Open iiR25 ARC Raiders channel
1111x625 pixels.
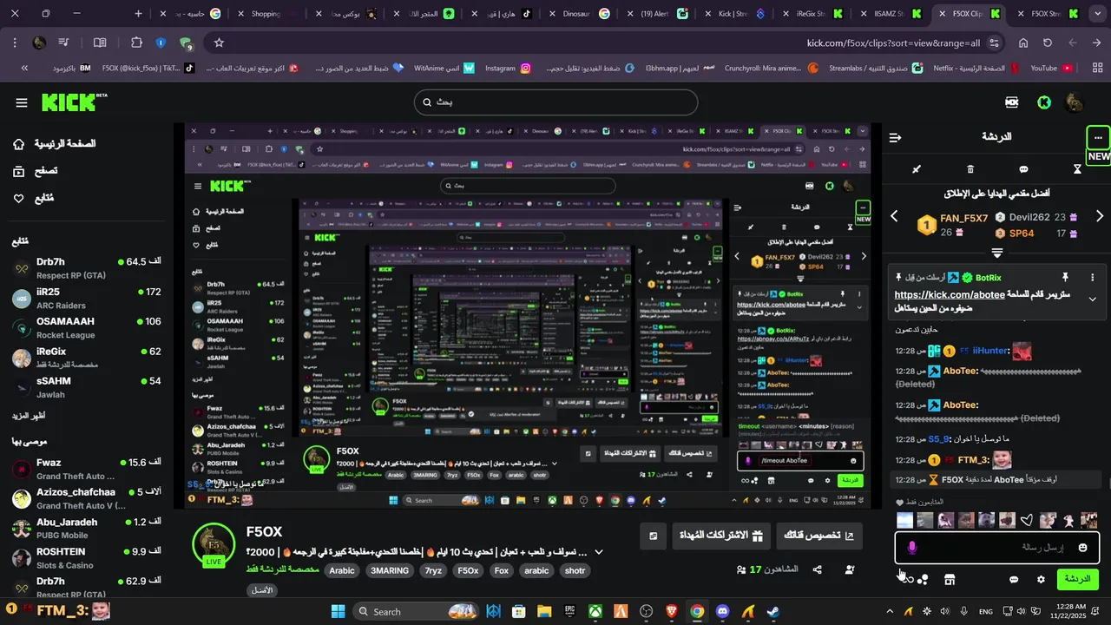pos(87,298)
